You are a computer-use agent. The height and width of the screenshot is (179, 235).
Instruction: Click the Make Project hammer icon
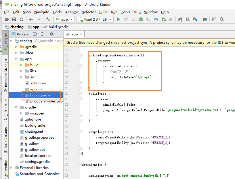tap(48, 19)
